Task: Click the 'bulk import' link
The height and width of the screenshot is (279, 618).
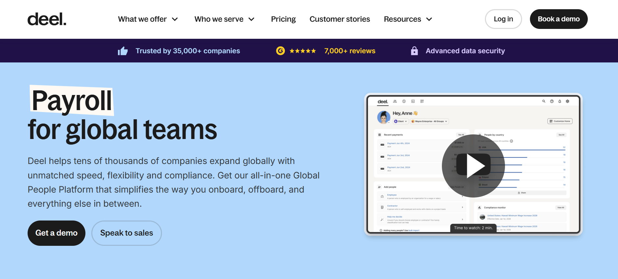Action: pos(414,230)
